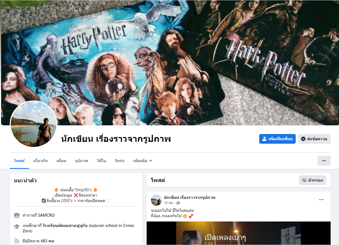Open the ตัวกรอง post filters button
This screenshot has width=339, height=245.
pyautogui.click(x=312, y=180)
